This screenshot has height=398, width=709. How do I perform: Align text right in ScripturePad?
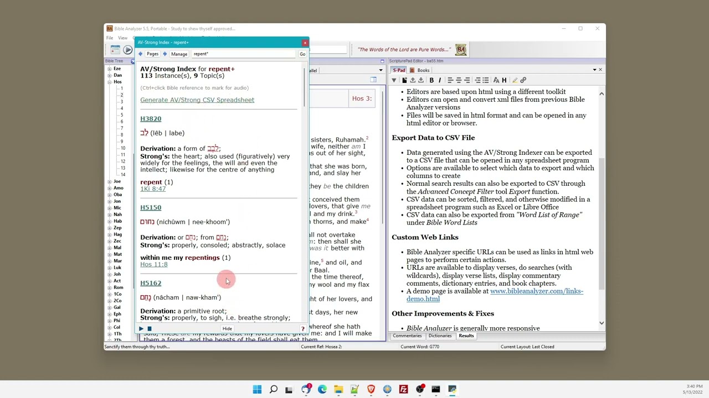[467, 80]
